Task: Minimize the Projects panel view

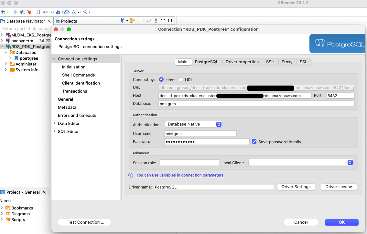Action: (x=163, y=20)
